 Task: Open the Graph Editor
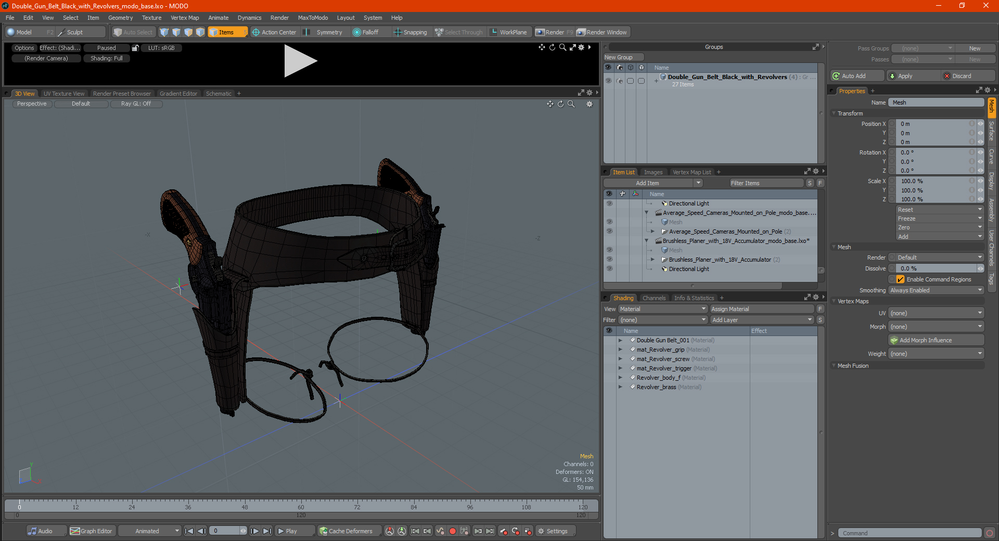(92, 531)
